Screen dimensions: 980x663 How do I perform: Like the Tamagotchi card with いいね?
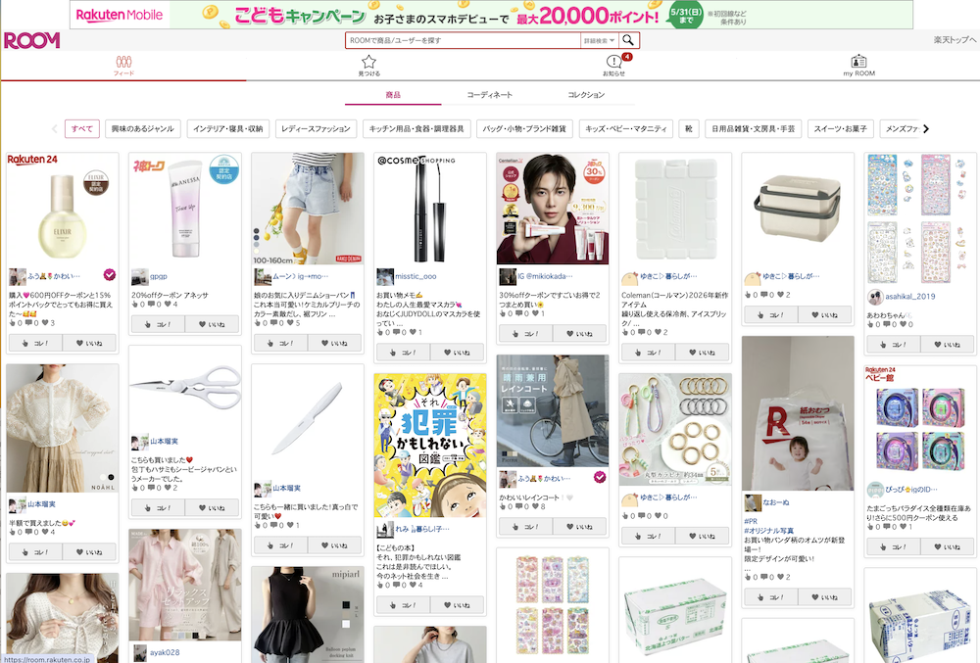[x=947, y=546]
